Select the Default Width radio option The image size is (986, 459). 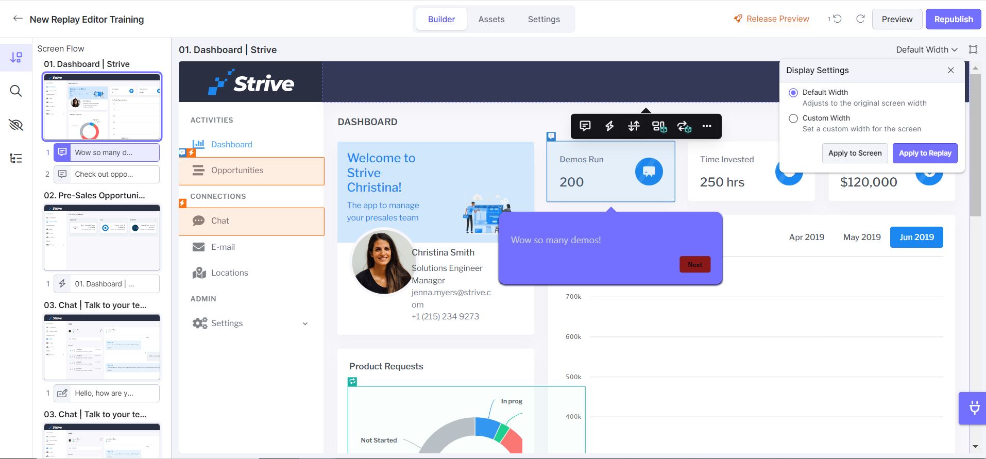(x=793, y=93)
